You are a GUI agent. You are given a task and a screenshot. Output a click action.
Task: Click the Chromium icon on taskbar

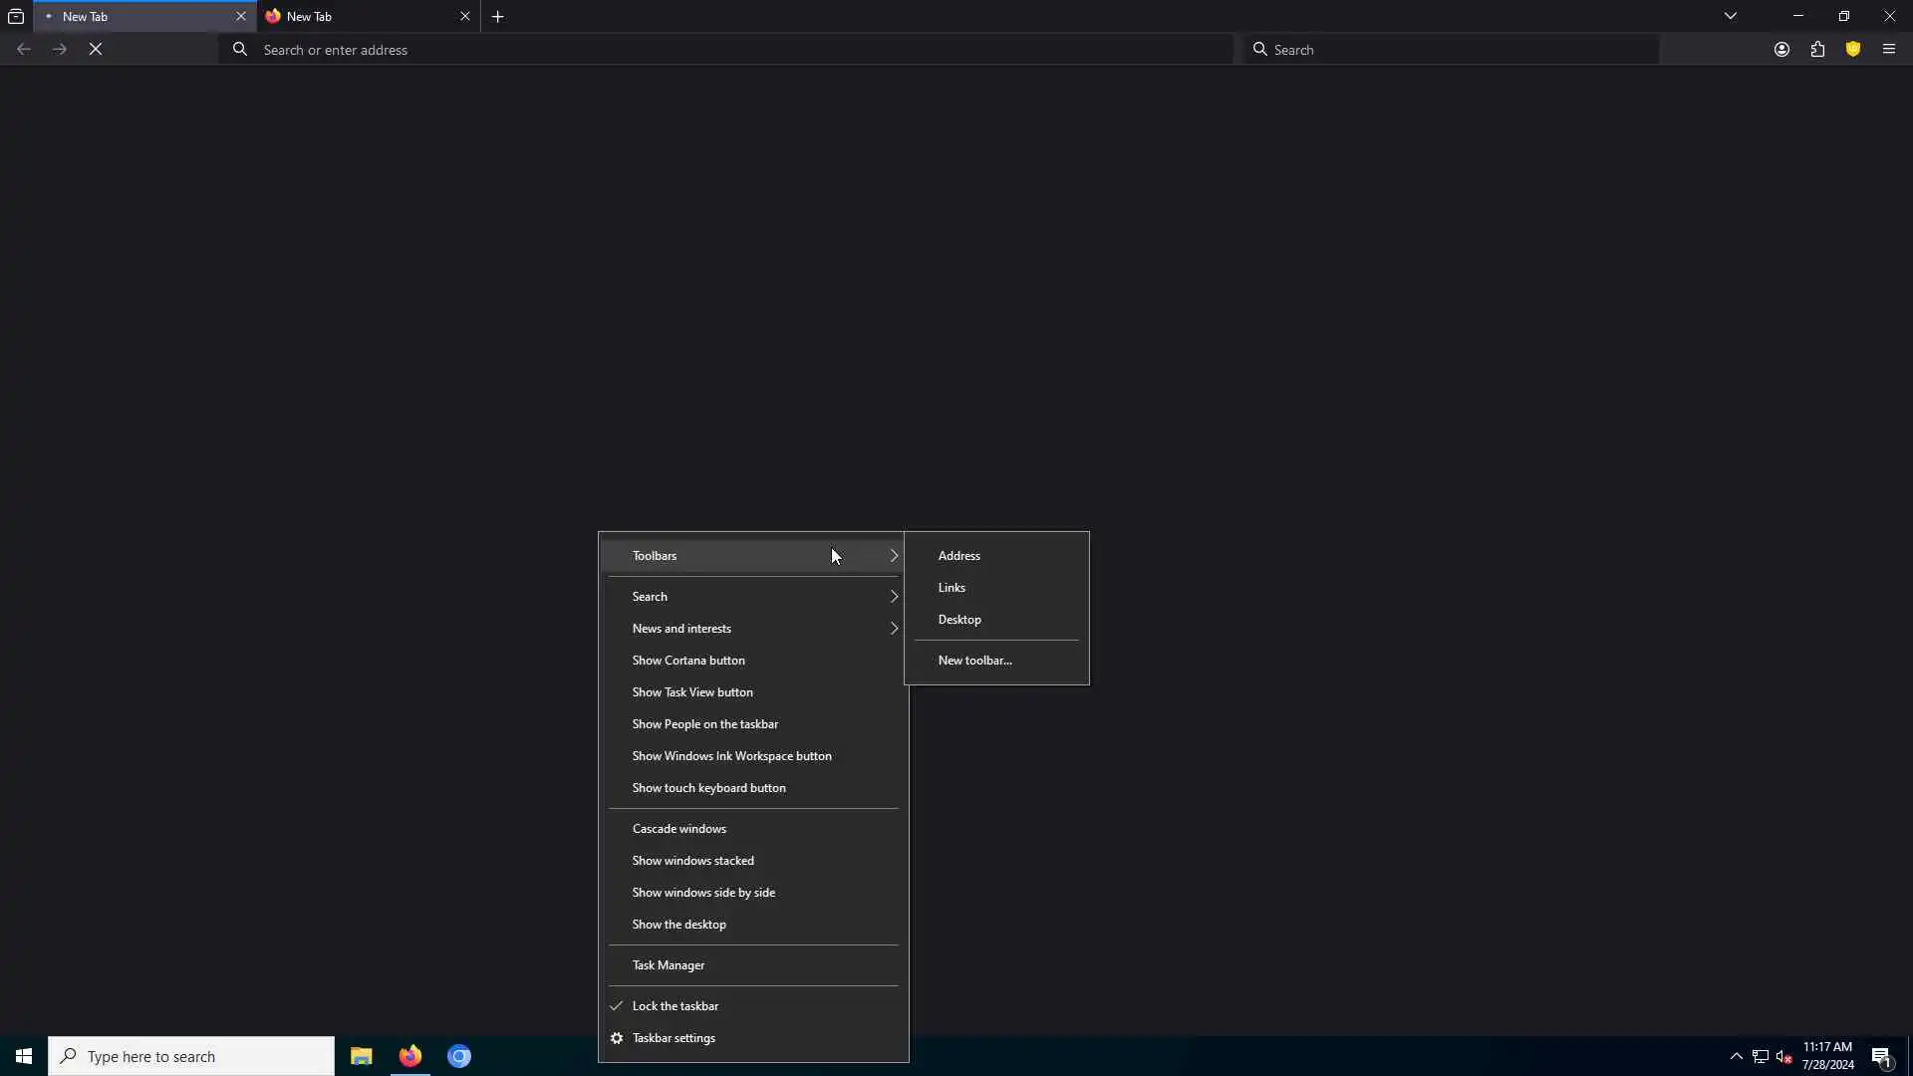point(458,1056)
